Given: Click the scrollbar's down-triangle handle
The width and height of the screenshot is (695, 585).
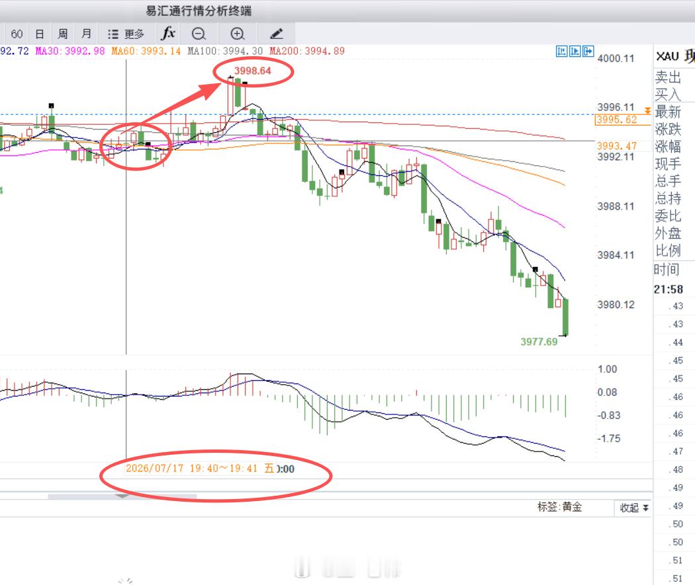Looking at the screenshot, I should 122,496.
